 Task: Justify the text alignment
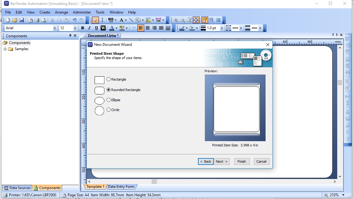tap(161, 28)
